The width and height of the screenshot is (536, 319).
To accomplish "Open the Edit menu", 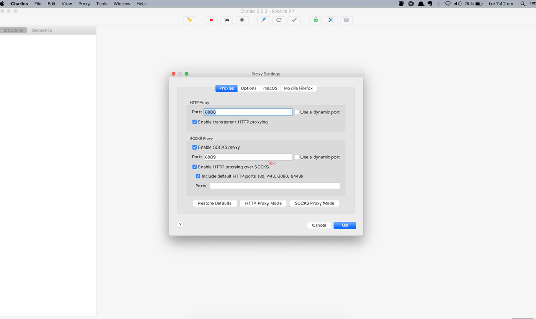I will 51,4.
